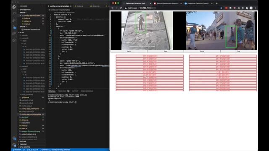Open opencv-ffmpeg-hls.png in the file tree

pyautogui.click(x=31, y=131)
